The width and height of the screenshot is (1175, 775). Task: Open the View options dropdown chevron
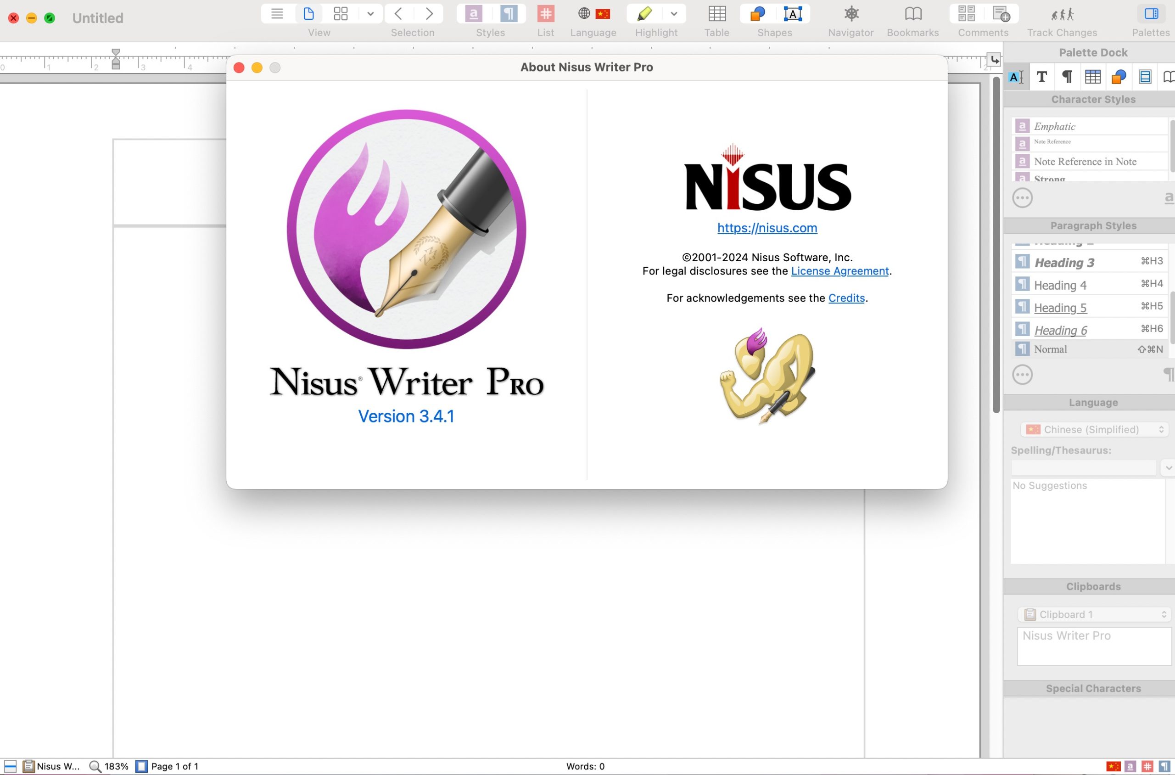point(370,14)
